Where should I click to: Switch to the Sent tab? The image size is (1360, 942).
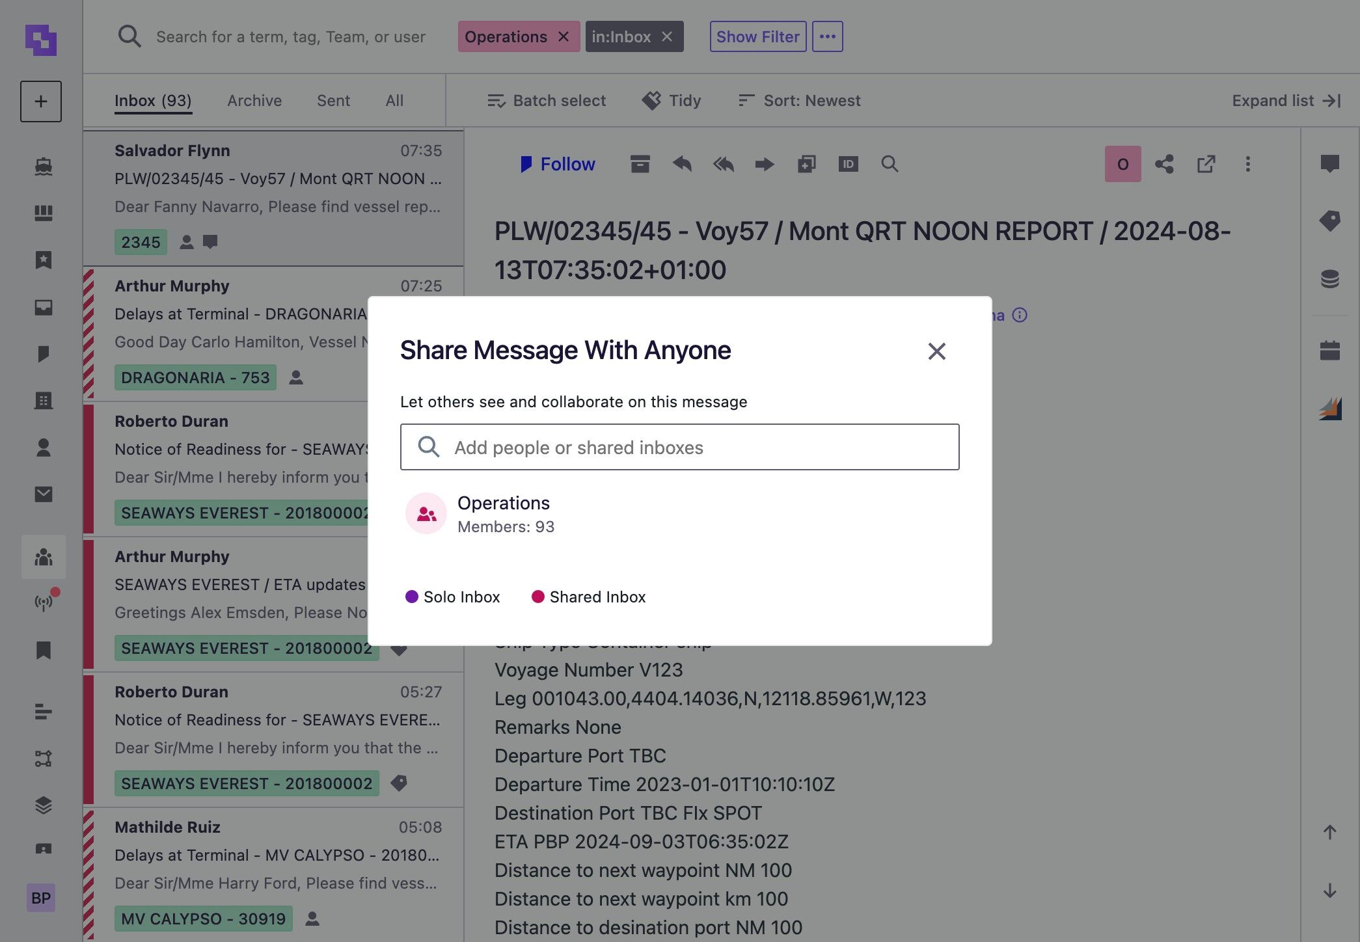tap(333, 101)
